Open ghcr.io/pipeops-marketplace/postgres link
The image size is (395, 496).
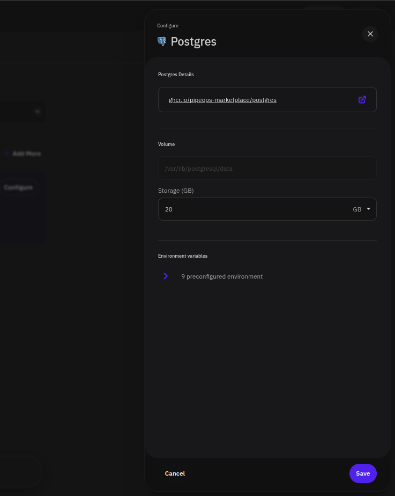(222, 100)
